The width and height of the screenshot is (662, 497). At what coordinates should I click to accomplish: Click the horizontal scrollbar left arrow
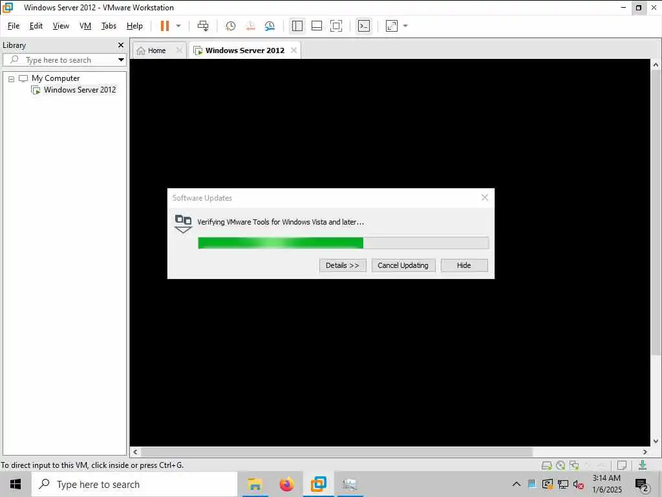135,452
